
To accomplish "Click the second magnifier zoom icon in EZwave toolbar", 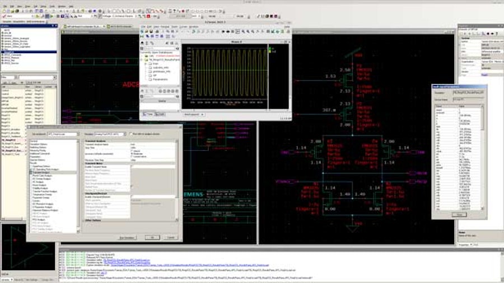I will click(248, 31).
